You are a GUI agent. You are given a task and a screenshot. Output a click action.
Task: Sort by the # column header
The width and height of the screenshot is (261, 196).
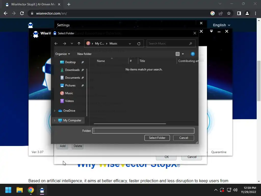131,61
